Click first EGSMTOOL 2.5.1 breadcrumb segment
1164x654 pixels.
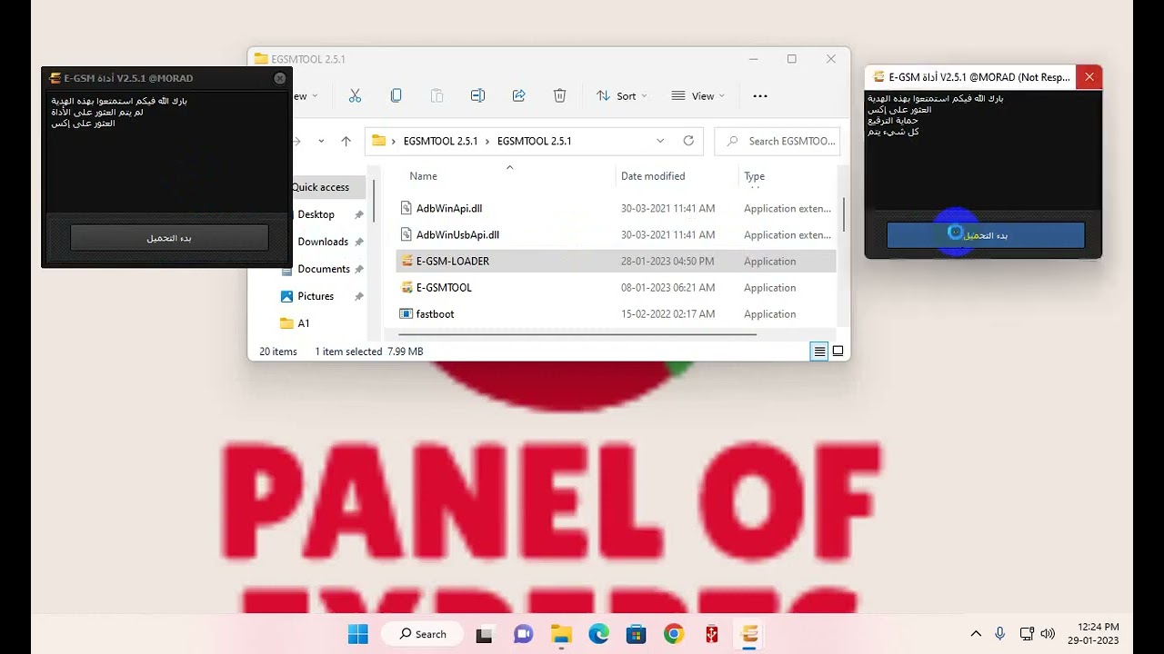click(440, 141)
